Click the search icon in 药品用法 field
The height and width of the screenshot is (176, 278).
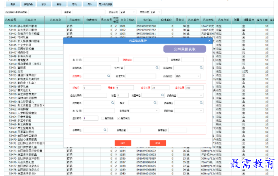click(112, 103)
